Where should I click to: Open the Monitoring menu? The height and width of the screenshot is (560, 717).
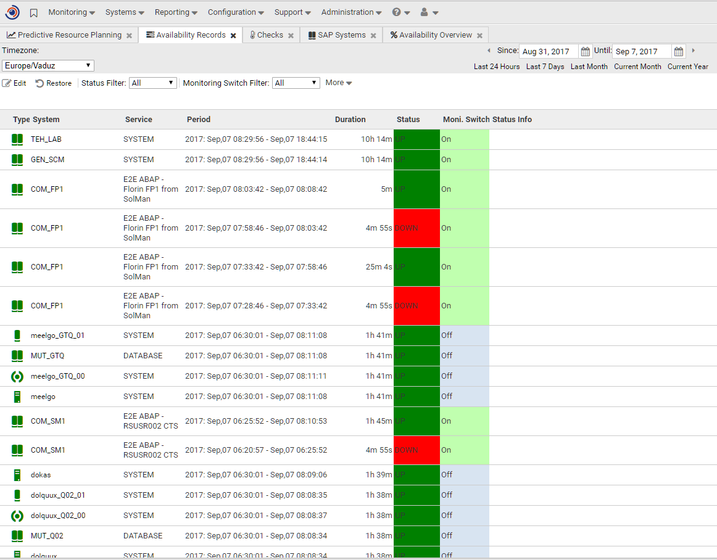coord(72,12)
